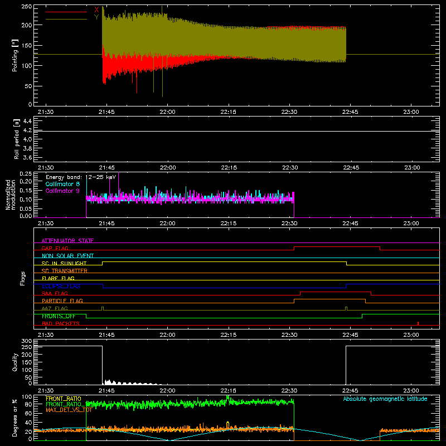Select the olive AAZ_FLAG label
The image size is (446, 446).
(x=55, y=308)
